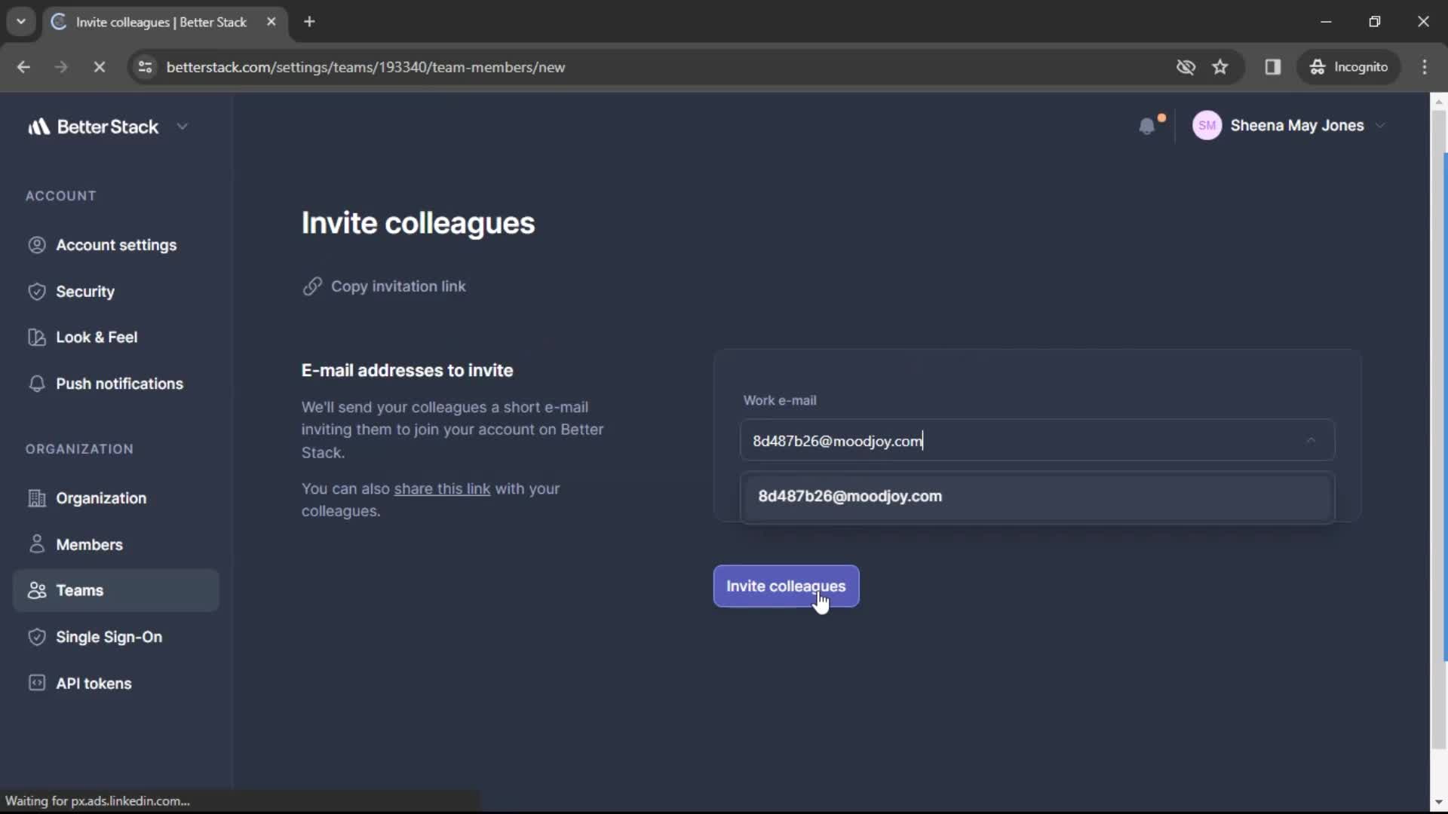Click the Single Sign-On shield icon

point(37,637)
